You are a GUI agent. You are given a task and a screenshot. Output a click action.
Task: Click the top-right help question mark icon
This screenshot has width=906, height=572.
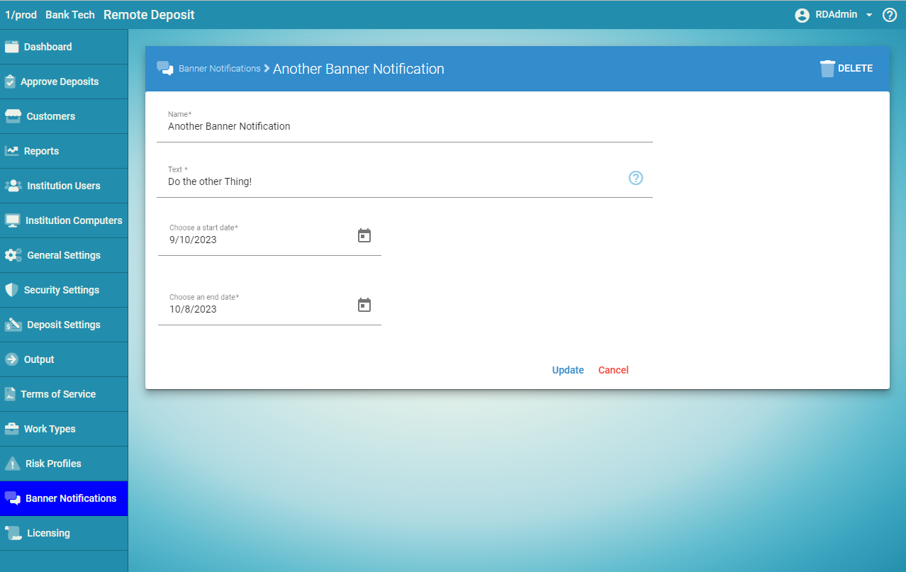point(890,15)
